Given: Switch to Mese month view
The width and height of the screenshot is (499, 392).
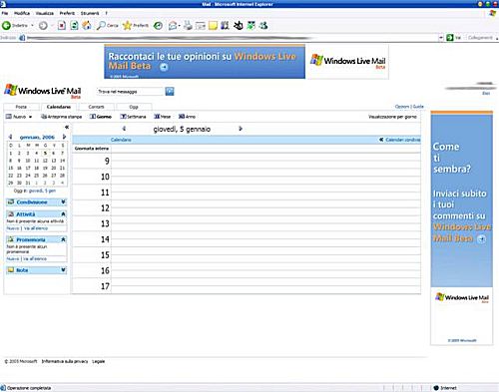Looking at the screenshot, I should coord(163,117).
